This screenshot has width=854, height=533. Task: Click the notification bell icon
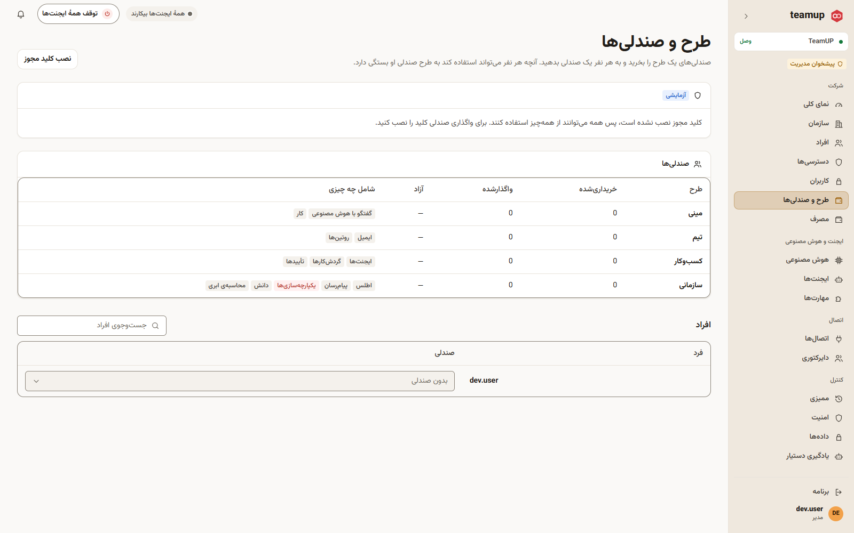(x=21, y=14)
